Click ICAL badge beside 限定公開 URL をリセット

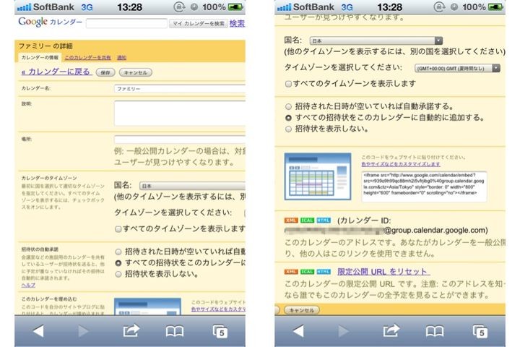pos(307,272)
